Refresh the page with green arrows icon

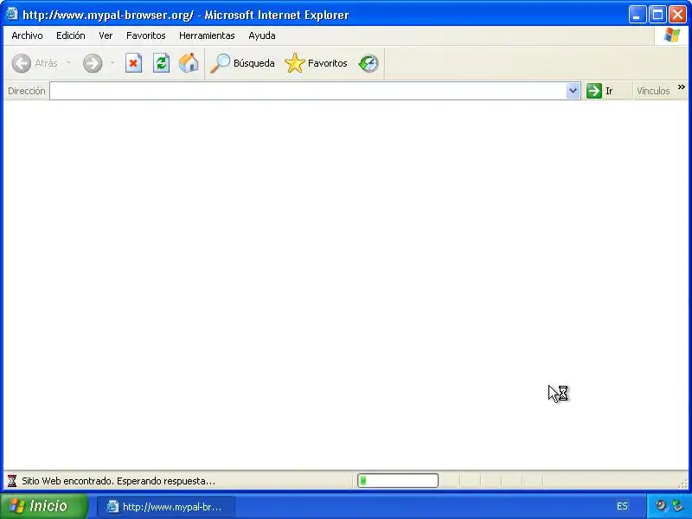coord(161,63)
